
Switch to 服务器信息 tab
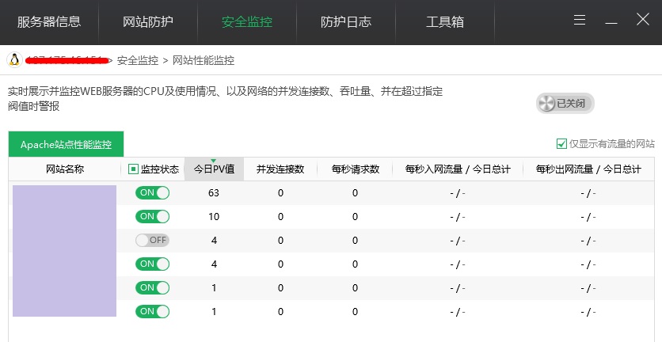click(49, 21)
